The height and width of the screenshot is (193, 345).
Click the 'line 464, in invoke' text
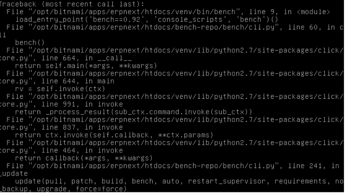click(82, 150)
